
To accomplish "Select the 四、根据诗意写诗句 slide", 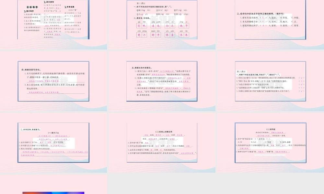I will [53, 81].
